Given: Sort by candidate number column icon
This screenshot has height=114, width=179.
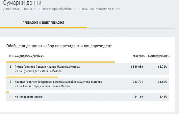Looking at the screenshot, I should tap(12, 56).
